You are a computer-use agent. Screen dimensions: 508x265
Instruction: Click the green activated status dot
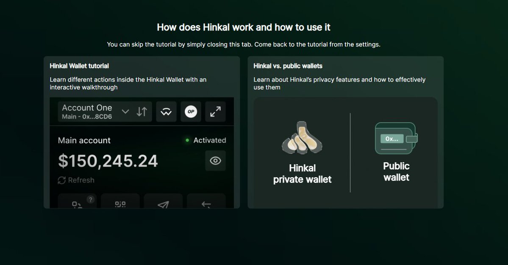[x=187, y=140]
